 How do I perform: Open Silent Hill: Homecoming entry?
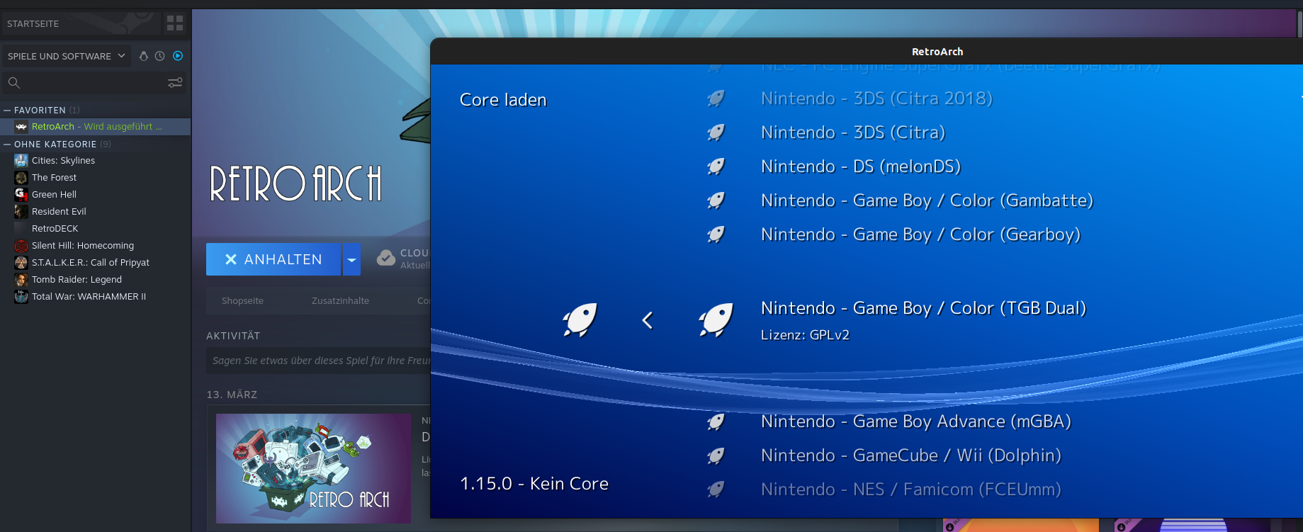82,246
